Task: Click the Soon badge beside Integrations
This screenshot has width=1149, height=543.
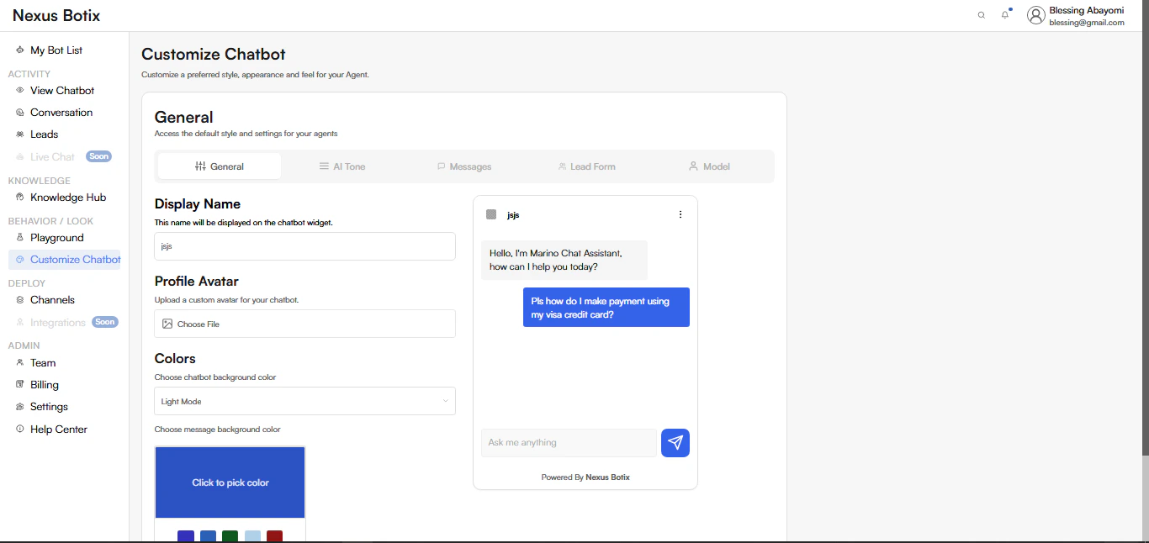Action: pos(105,322)
